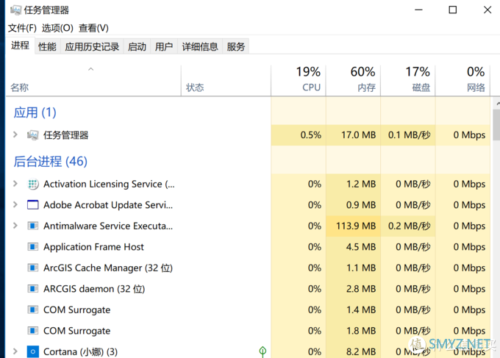
Task: Click the vertical scrollbar thumb
Action: point(496,125)
